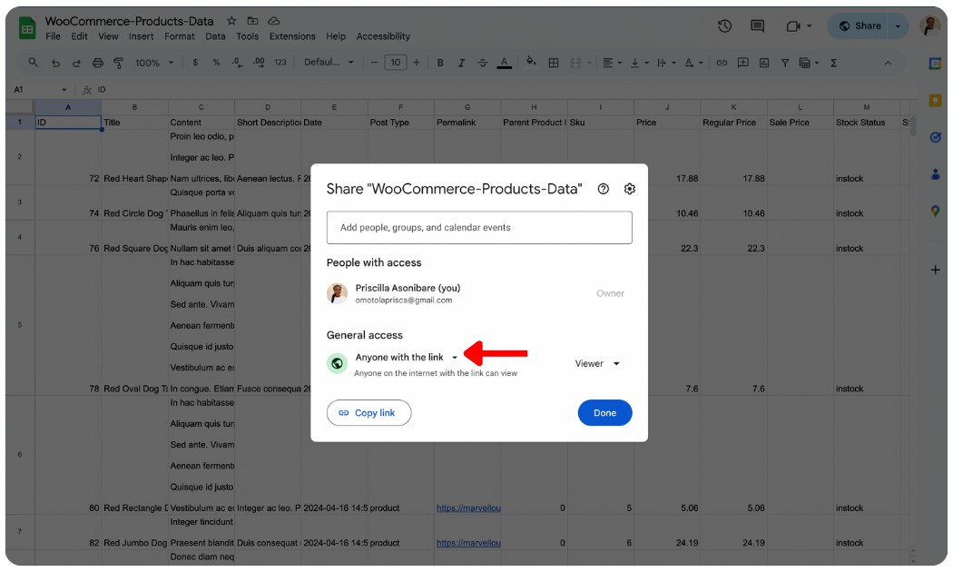Click the green globe general access icon
This screenshot has width=953, height=572.
click(x=338, y=363)
